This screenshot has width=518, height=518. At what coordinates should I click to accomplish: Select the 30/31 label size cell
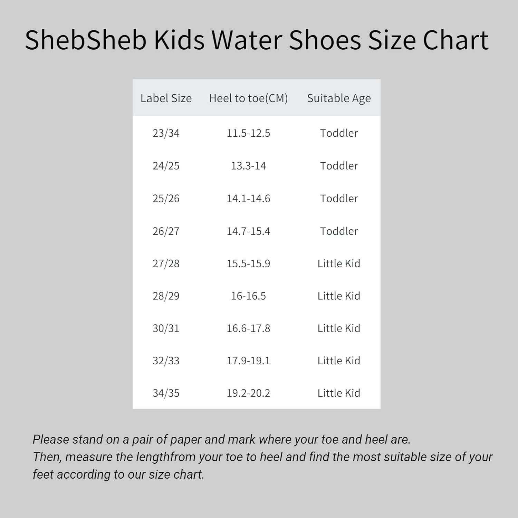166,328
